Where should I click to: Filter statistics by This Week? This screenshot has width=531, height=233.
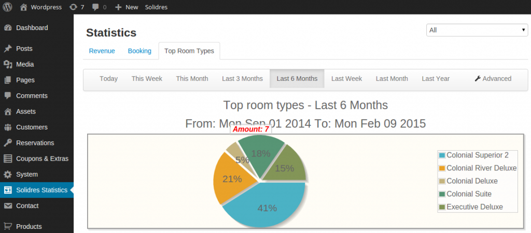point(147,79)
